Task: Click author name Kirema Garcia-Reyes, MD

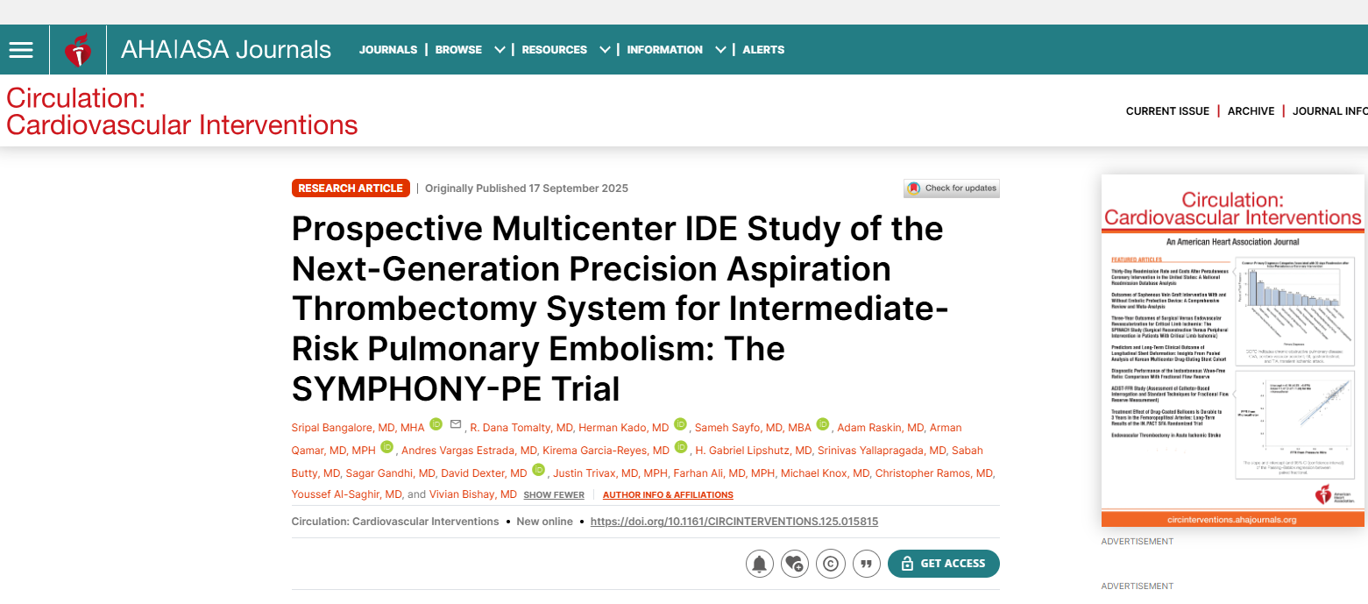Action: (x=606, y=451)
